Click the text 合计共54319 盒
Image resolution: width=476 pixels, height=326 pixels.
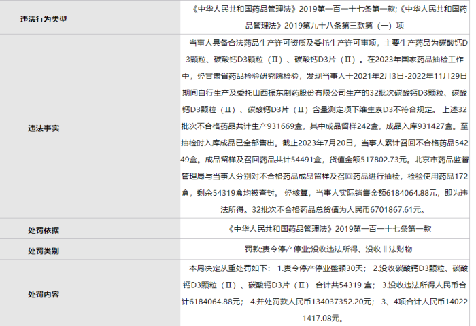pyautogui.click(x=343, y=285)
